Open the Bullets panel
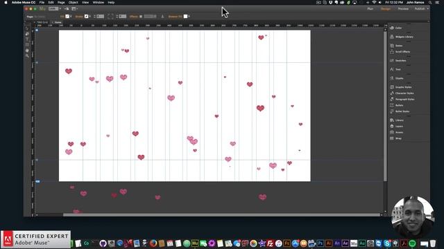 click(x=396, y=105)
